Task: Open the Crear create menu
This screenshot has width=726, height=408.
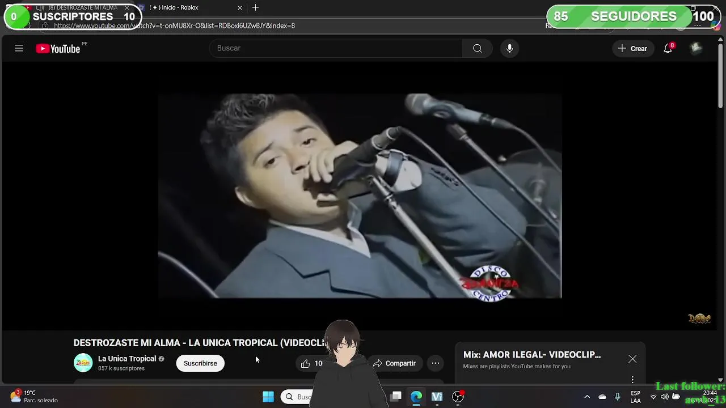Action: pyautogui.click(x=632, y=48)
